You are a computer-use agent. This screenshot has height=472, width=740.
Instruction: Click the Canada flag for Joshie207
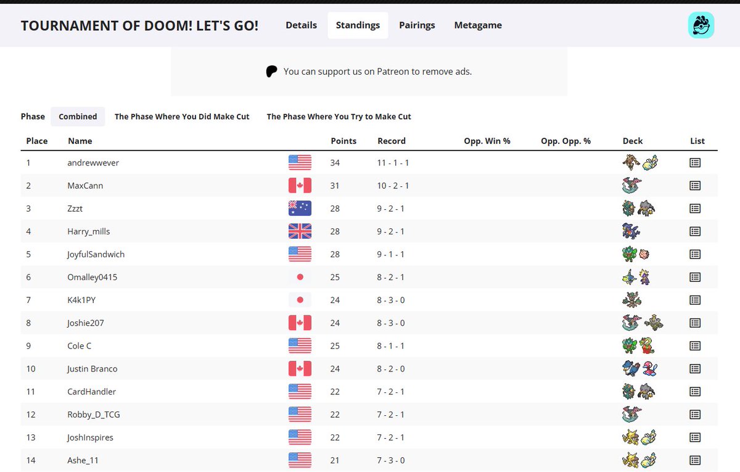pyautogui.click(x=300, y=323)
